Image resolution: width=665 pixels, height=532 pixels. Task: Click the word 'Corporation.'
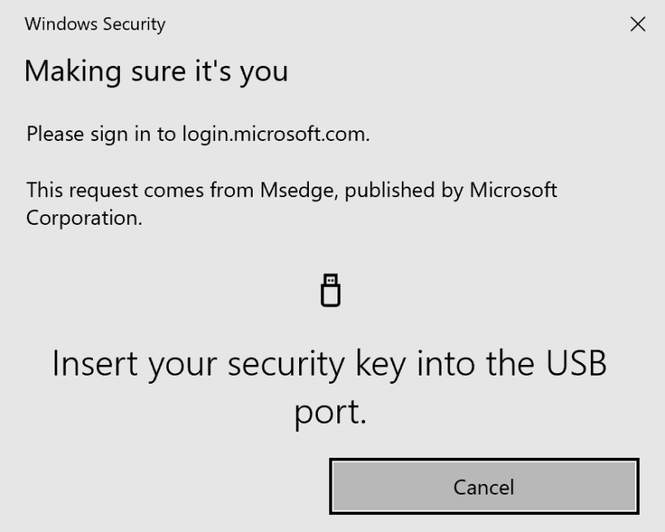tap(85, 218)
